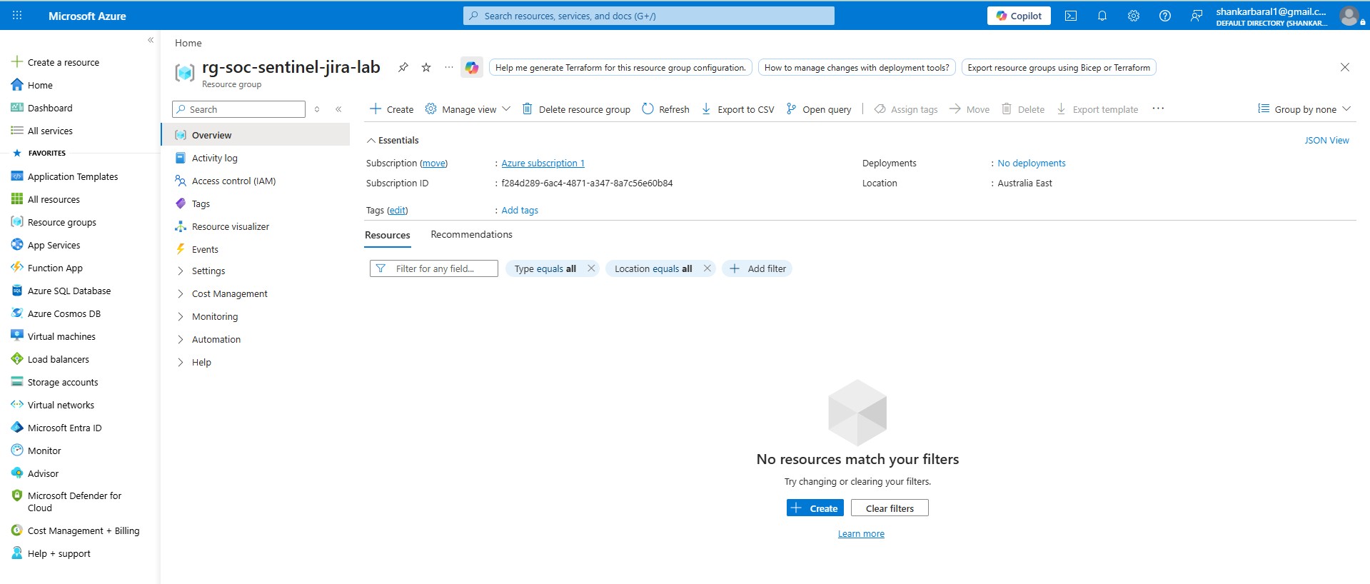Click Create a resource in sidebar
Image resolution: width=1370 pixels, height=584 pixels.
pos(55,62)
